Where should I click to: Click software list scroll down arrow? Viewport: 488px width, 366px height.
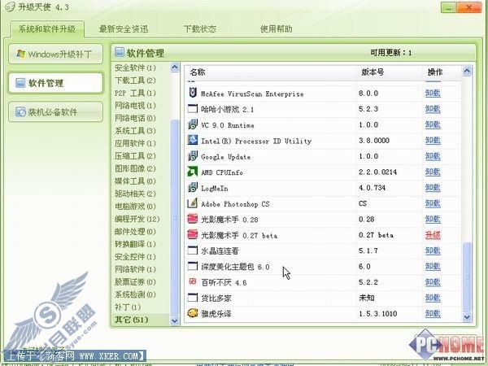pos(467,317)
